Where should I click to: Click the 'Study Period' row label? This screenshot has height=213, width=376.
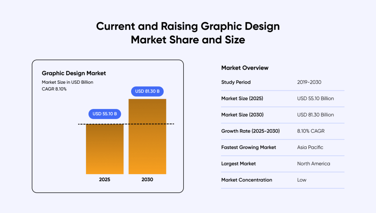click(x=236, y=82)
